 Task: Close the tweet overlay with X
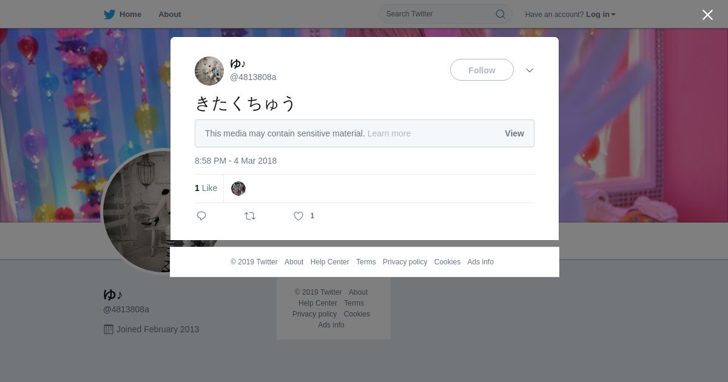tap(707, 15)
